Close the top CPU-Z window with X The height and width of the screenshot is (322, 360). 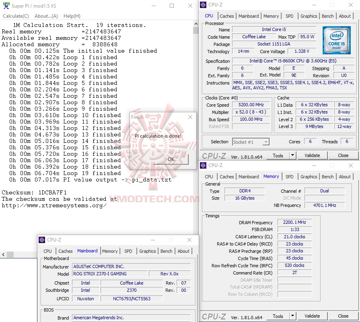point(351,5)
